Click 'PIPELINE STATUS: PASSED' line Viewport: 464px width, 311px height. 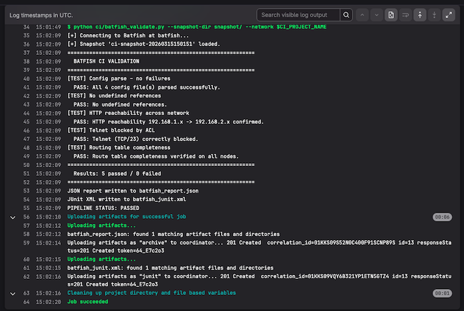103,208
